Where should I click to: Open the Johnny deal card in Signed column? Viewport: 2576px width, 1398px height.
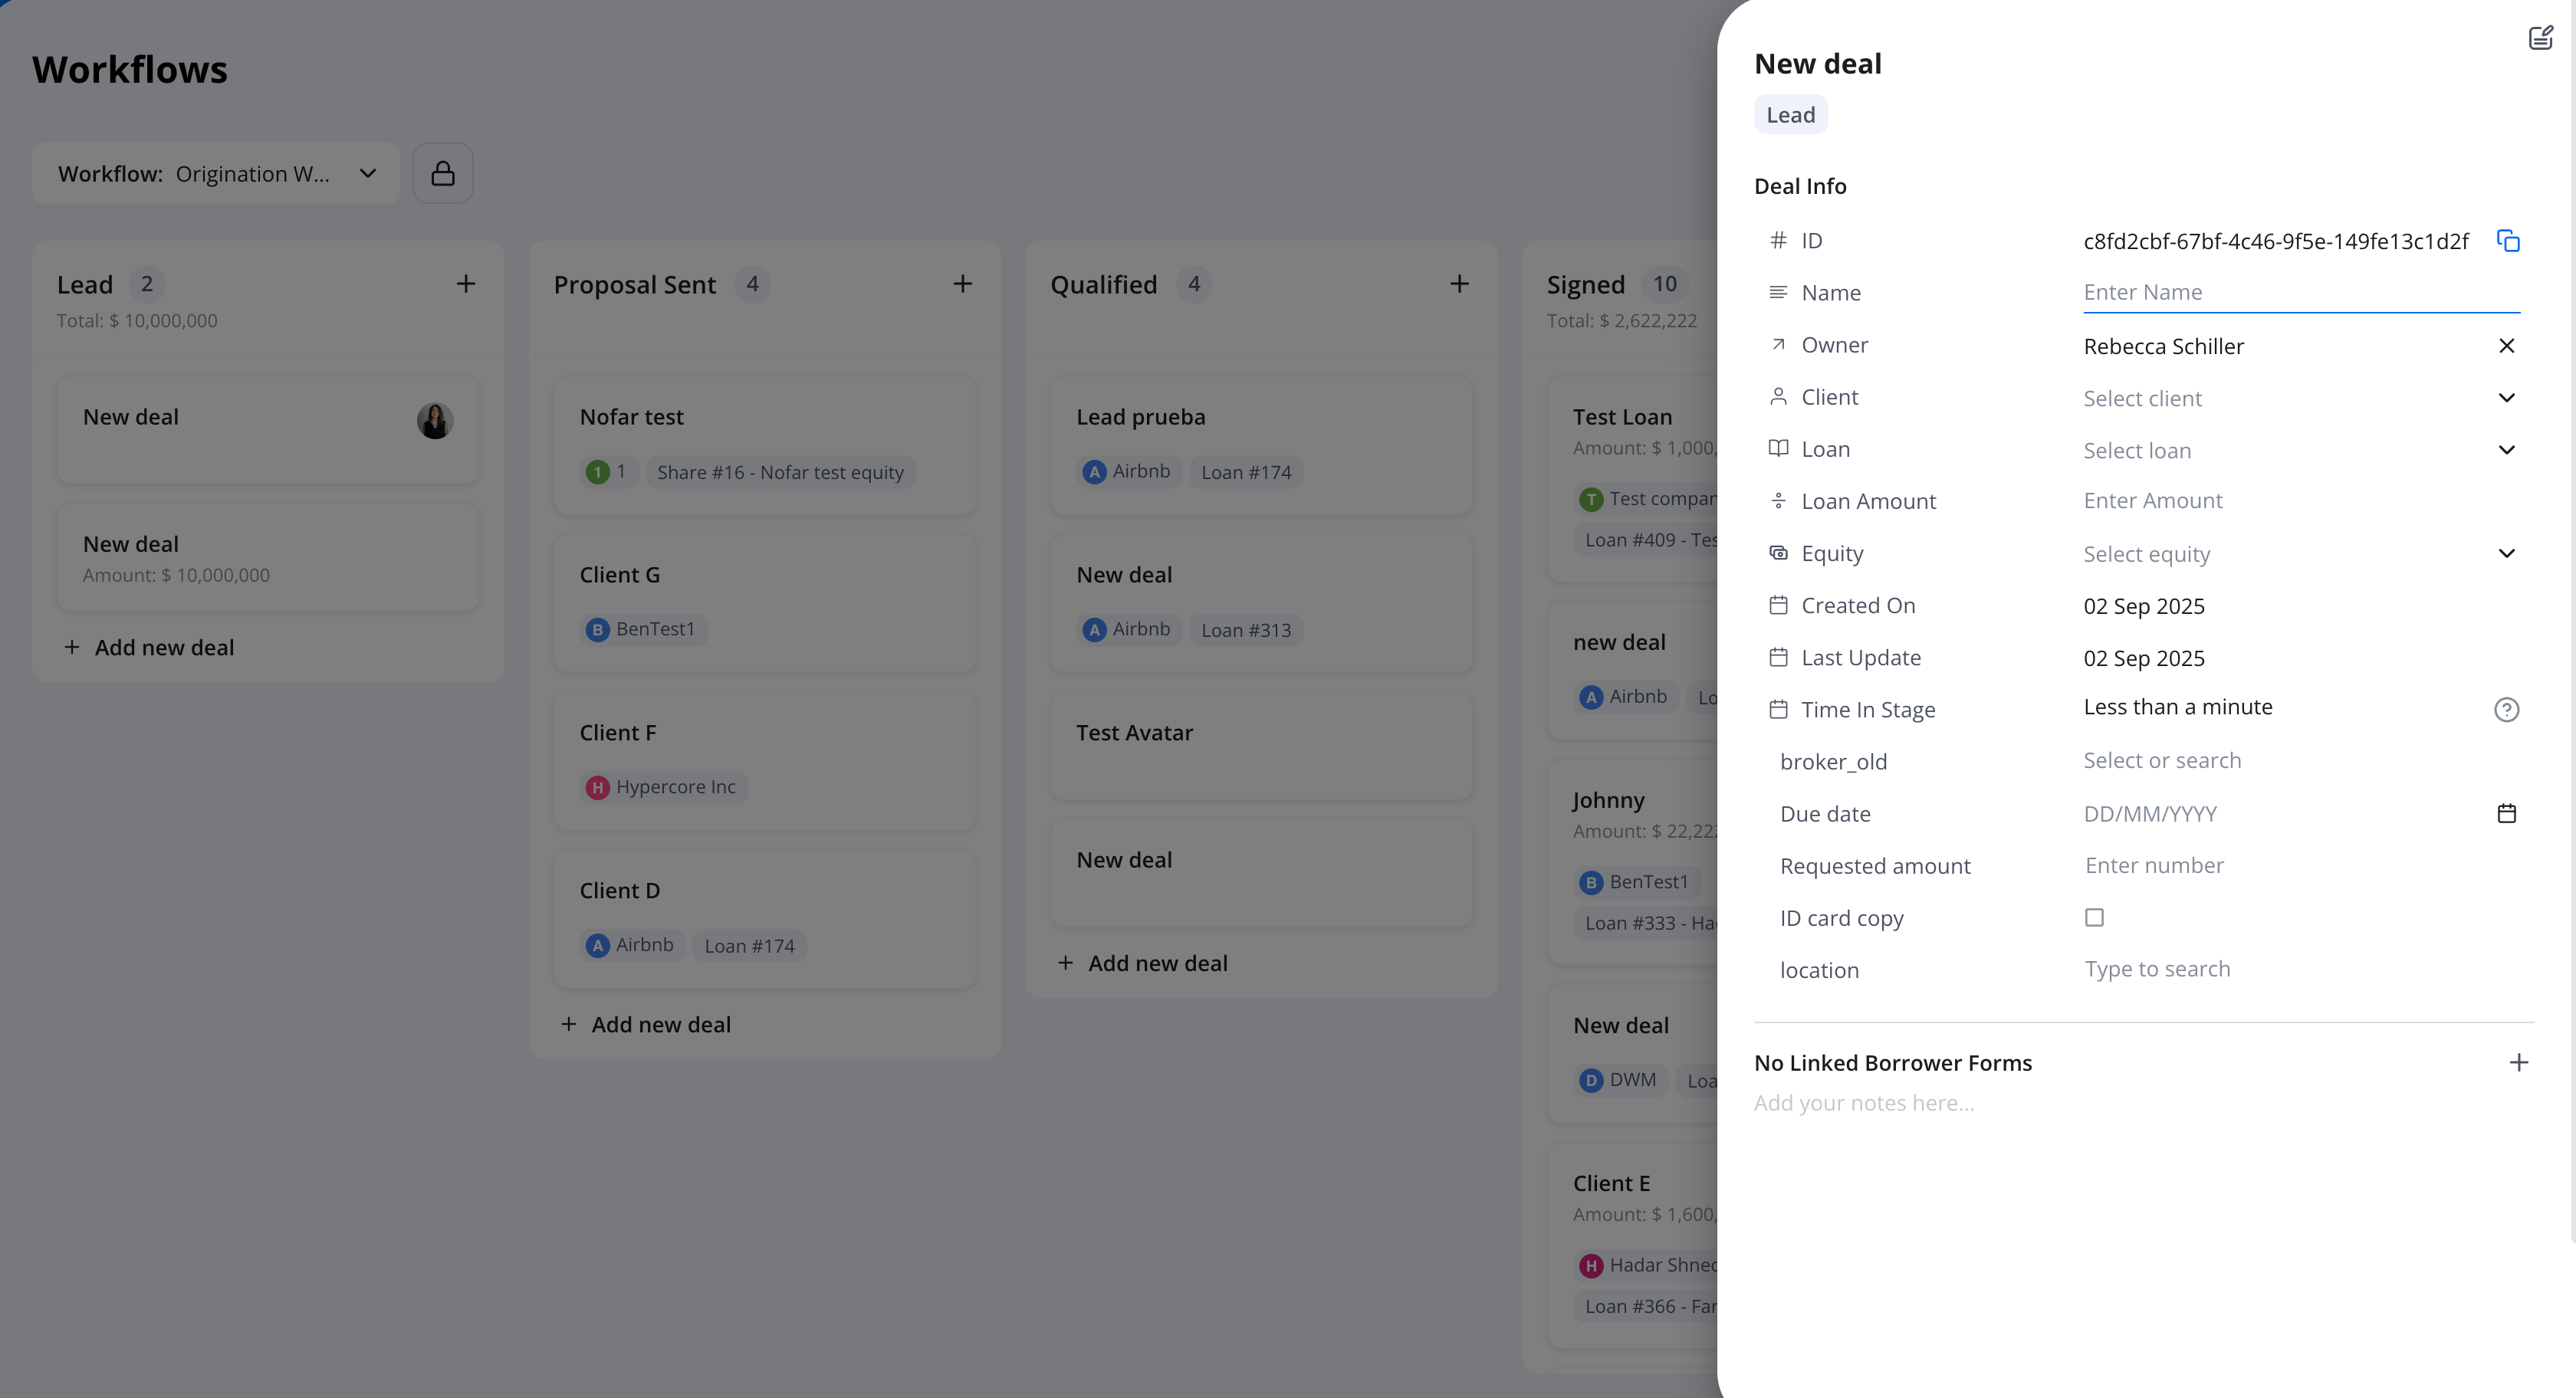1633,863
